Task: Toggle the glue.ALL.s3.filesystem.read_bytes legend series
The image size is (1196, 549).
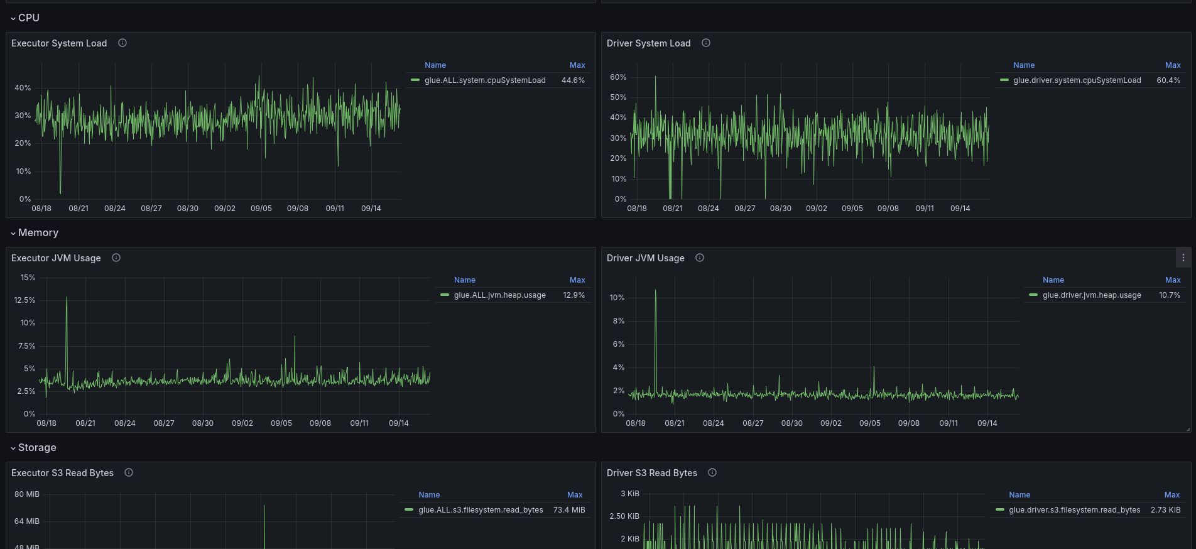Action: (481, 510)
